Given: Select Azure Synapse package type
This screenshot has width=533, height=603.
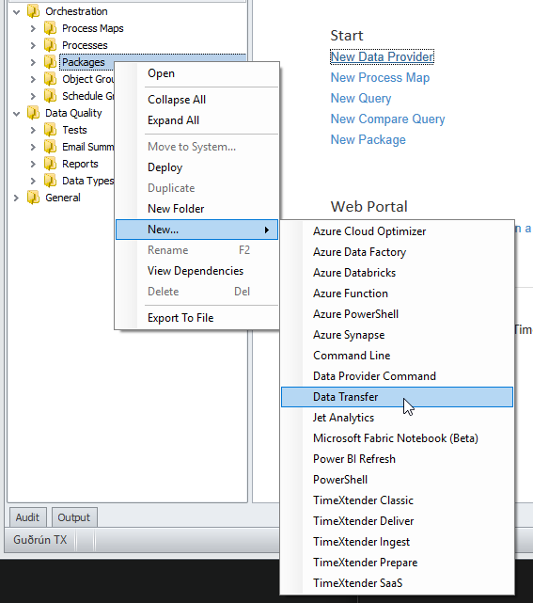Looking at the screenshot, I should [x=398, y=335].
